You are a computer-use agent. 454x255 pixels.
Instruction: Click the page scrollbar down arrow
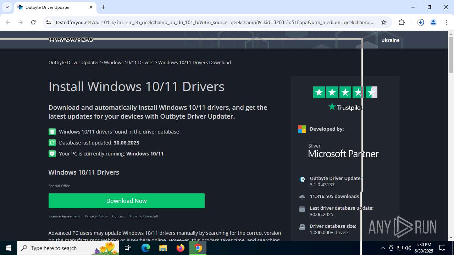click(451, 238)
